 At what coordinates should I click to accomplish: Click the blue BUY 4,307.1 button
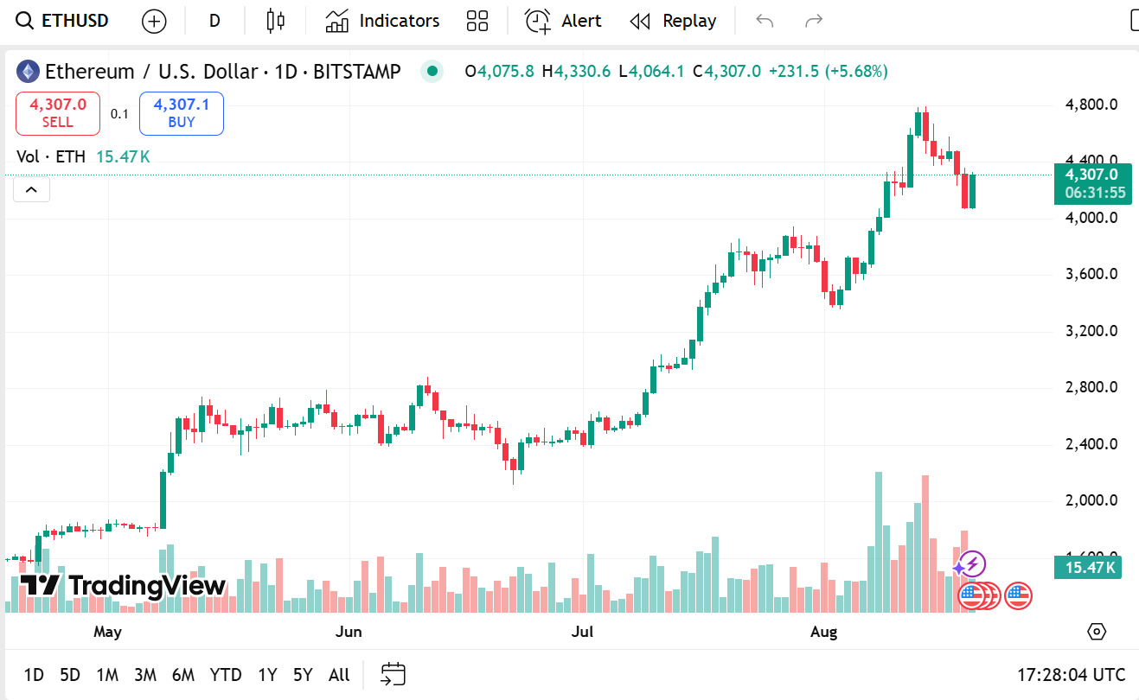pos(182,113)
